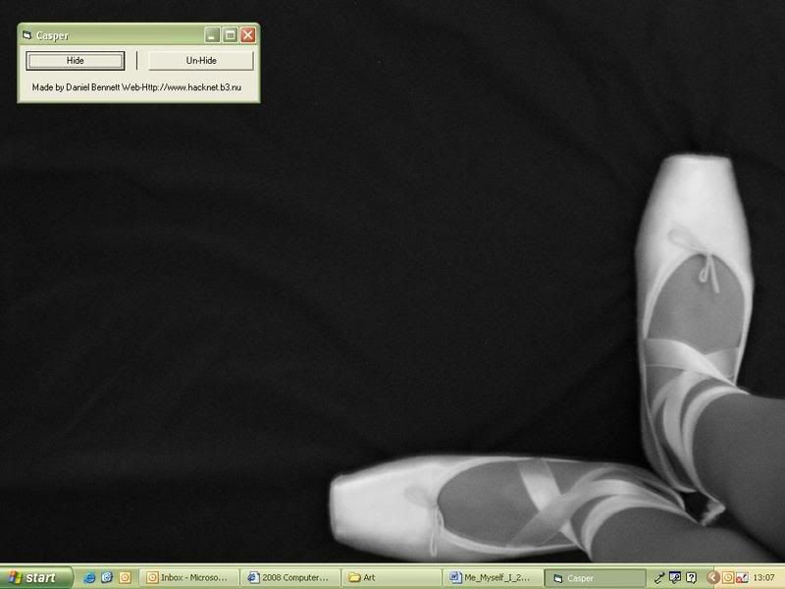Viewport: 785px width, 589px height.
Task: Launch Internet Explorer from Quick Launch
Action: [89, 578]
